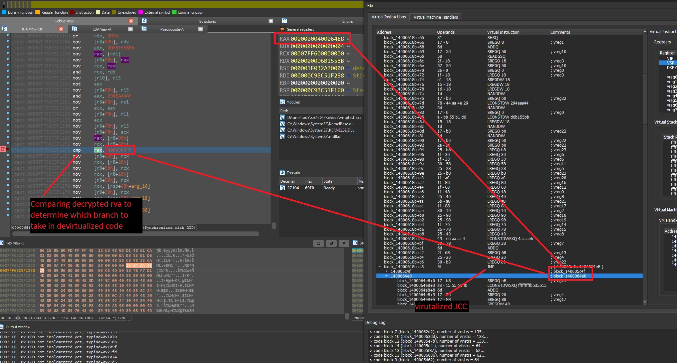The image size is (677, 363).
Task: Click the Library function color swatch
Action: coord(4,12)
